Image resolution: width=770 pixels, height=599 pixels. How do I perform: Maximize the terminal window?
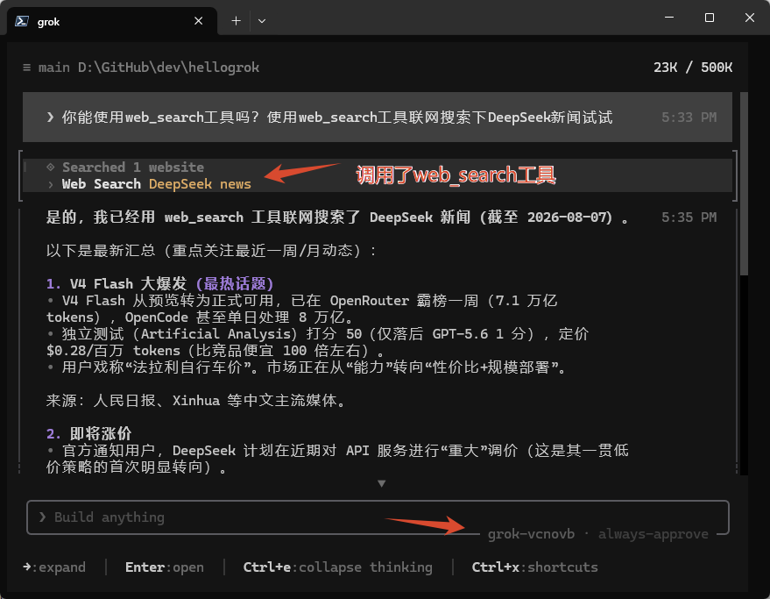(x=709, y=18)
